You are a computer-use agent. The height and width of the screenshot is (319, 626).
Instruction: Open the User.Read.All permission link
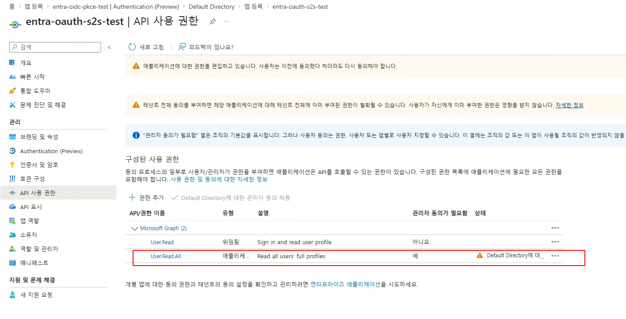point(165,256)
